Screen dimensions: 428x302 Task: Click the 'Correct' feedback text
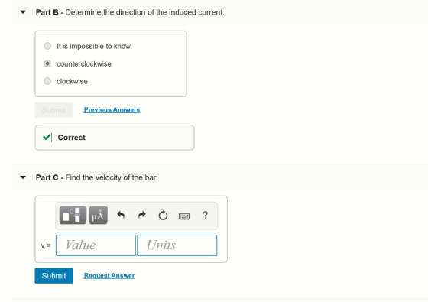click(72, 138)
